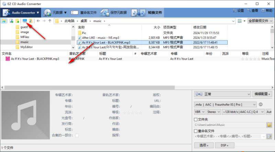Click the 编辑配置 edit profile button
This screenshot has height=152, width=275.
[262, 94]
